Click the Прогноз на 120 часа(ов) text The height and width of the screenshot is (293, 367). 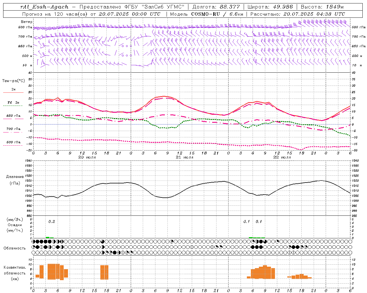pyautogui.click(x=55, y=14)
